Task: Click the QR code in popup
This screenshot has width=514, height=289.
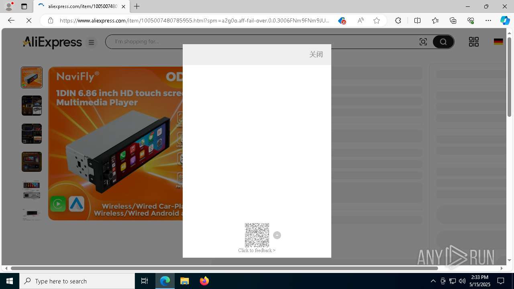Action: pyautogui.click(x=257, y=235)
